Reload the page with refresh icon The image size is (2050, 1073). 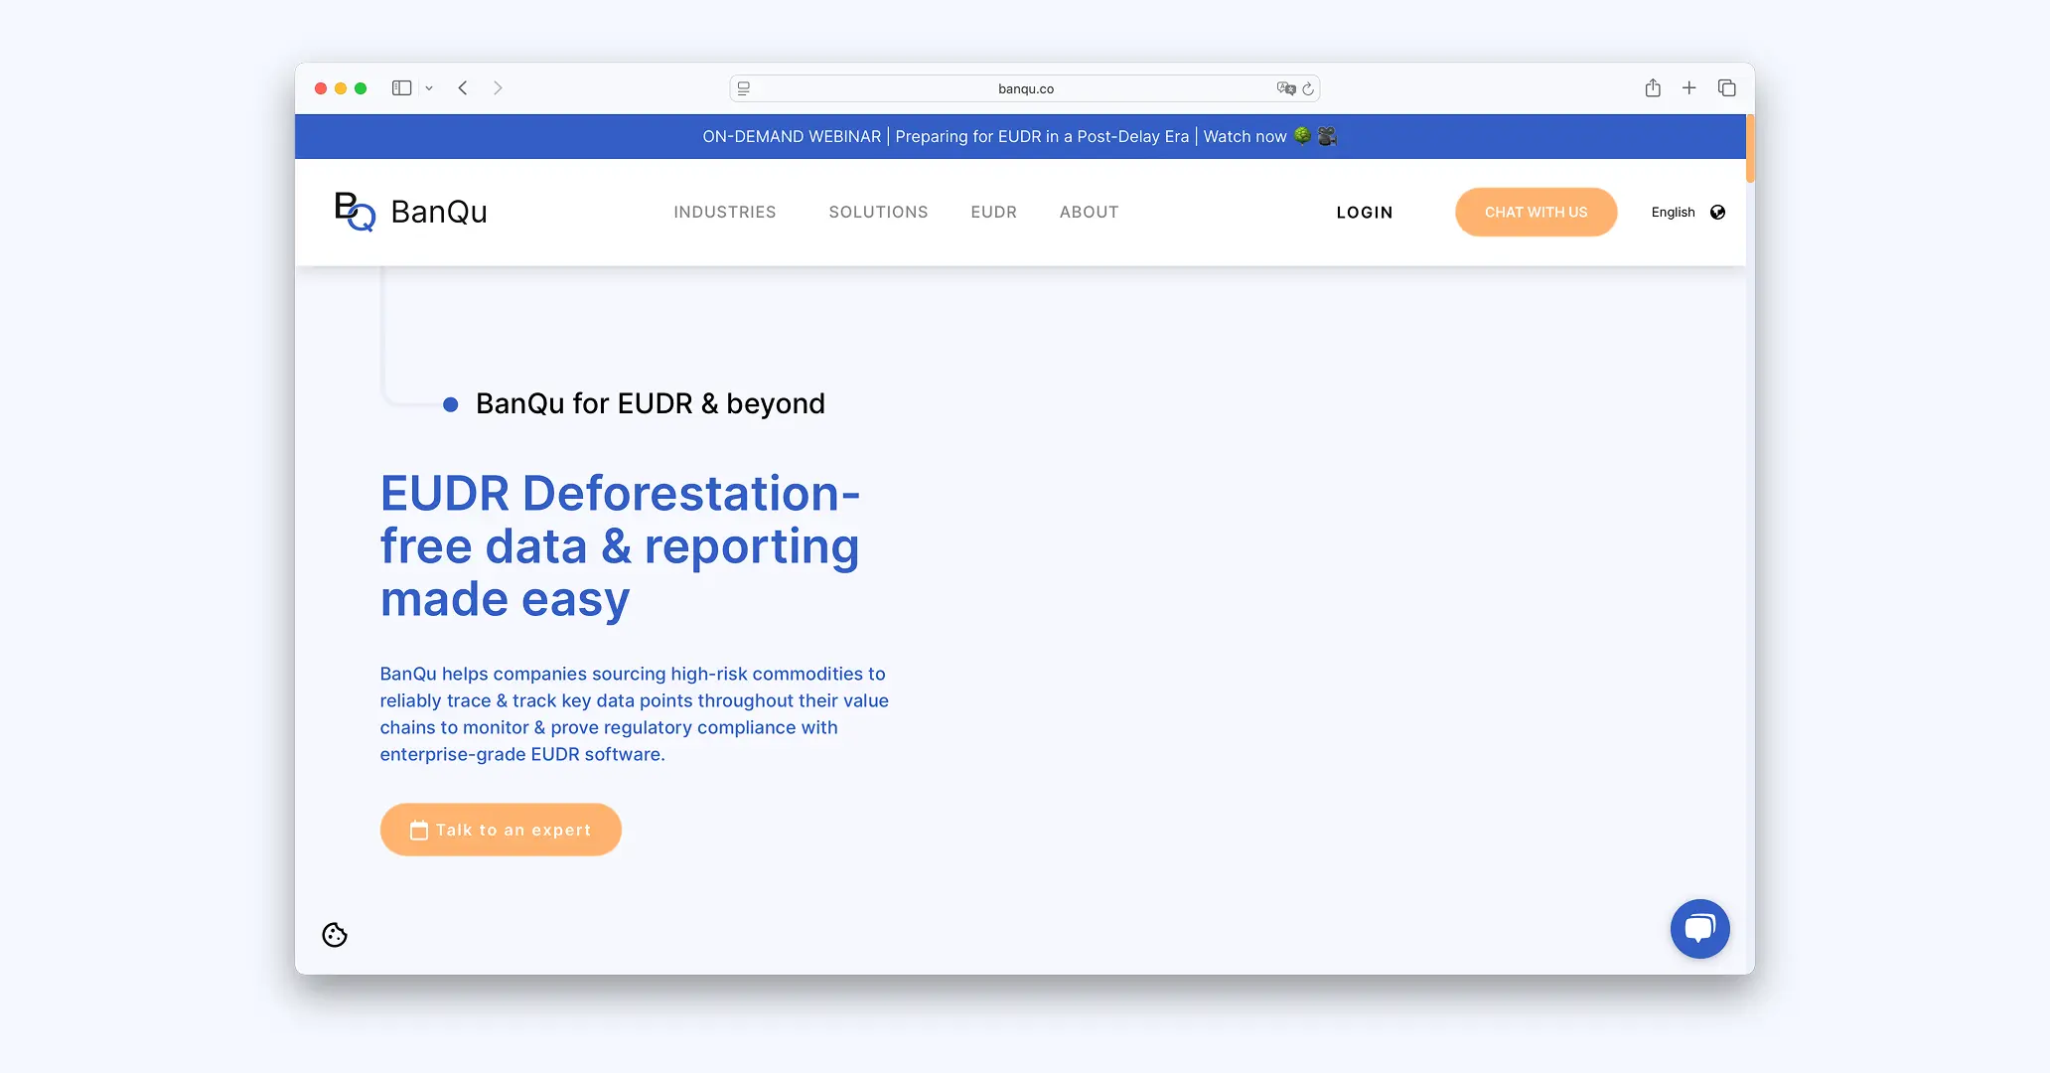[1308, 89]
